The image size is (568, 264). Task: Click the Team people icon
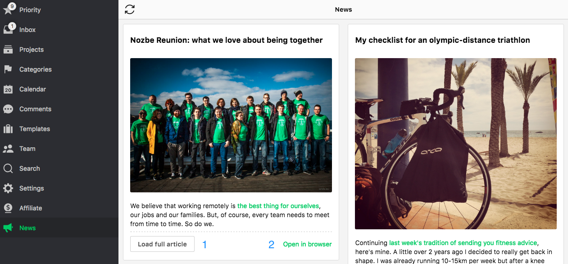pyautogui.click(x=8, y=149)
